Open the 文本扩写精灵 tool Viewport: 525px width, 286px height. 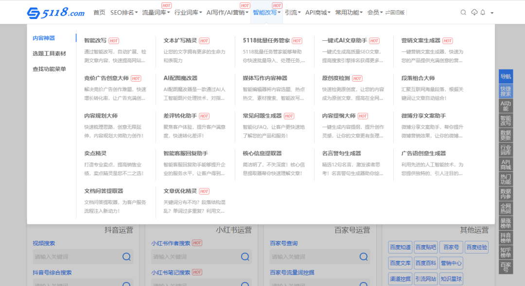coord(180,40)
